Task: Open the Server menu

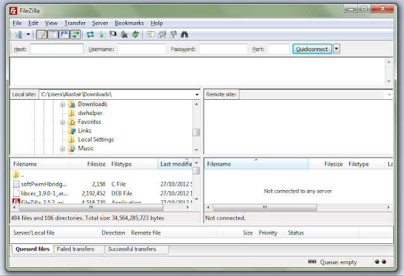Action: [x=100, y=23]
